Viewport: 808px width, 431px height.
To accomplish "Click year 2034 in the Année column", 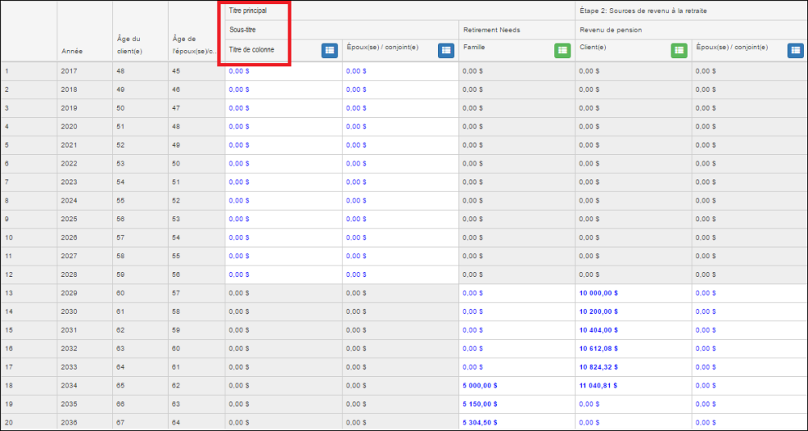I will tap(68, 386).
